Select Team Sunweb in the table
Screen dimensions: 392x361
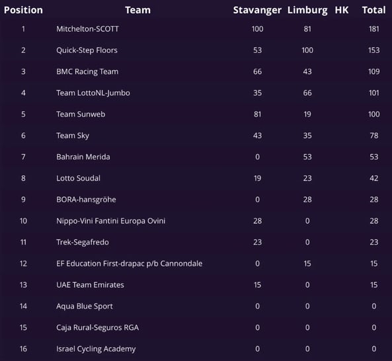click(81, 114)
